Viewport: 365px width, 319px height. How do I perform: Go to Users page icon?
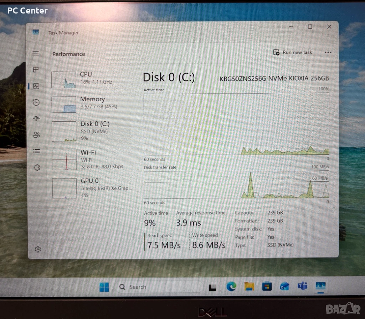[36, 135]
